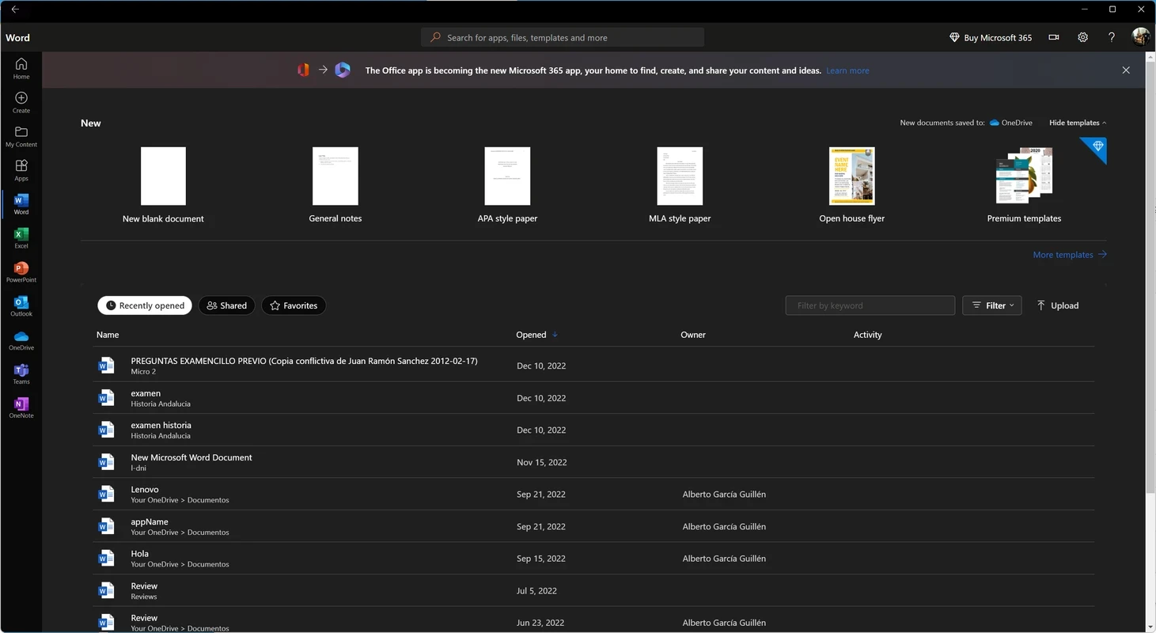The height and width of the screenshot is (633, 1156).
Task: Launch Outlook from the sidebar
Action: point(21,306)
